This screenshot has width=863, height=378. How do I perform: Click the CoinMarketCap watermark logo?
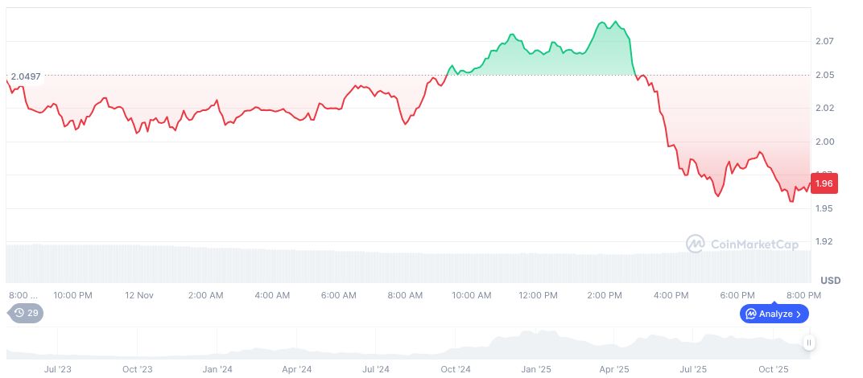(x=696, y=243)
